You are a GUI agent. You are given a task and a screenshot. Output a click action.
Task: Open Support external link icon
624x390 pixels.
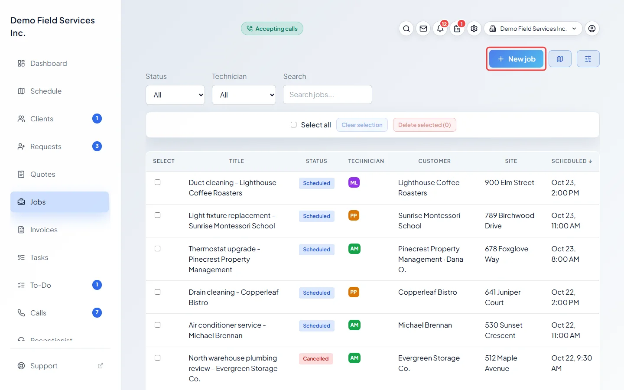coord(101,366)
